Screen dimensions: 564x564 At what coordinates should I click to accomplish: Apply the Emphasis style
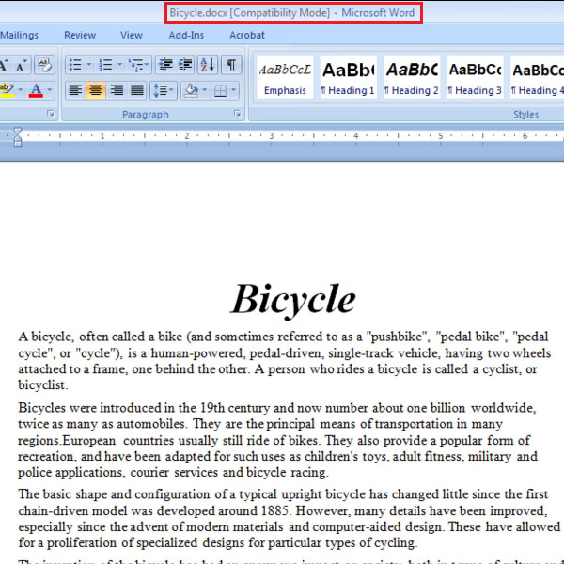click(x=285, y=77)
